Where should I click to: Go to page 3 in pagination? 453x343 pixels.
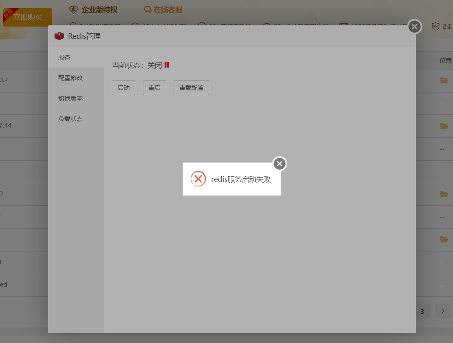coord(422,312)
